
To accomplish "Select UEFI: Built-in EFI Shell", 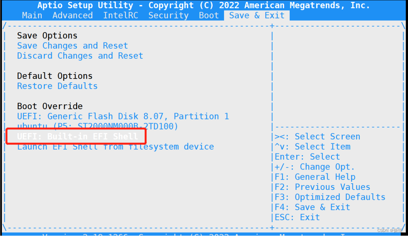I will (x=77, y=136).
